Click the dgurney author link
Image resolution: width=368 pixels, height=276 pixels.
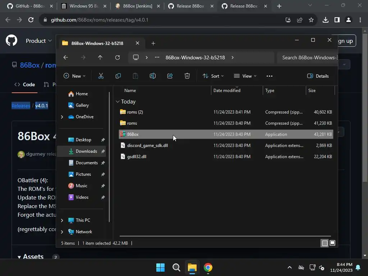click(36, 154)
